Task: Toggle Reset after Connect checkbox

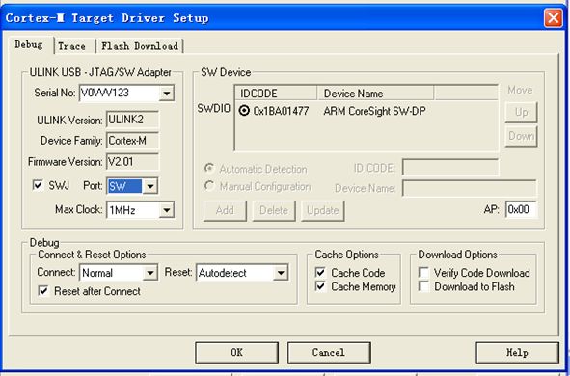Action: pos(43,290)
